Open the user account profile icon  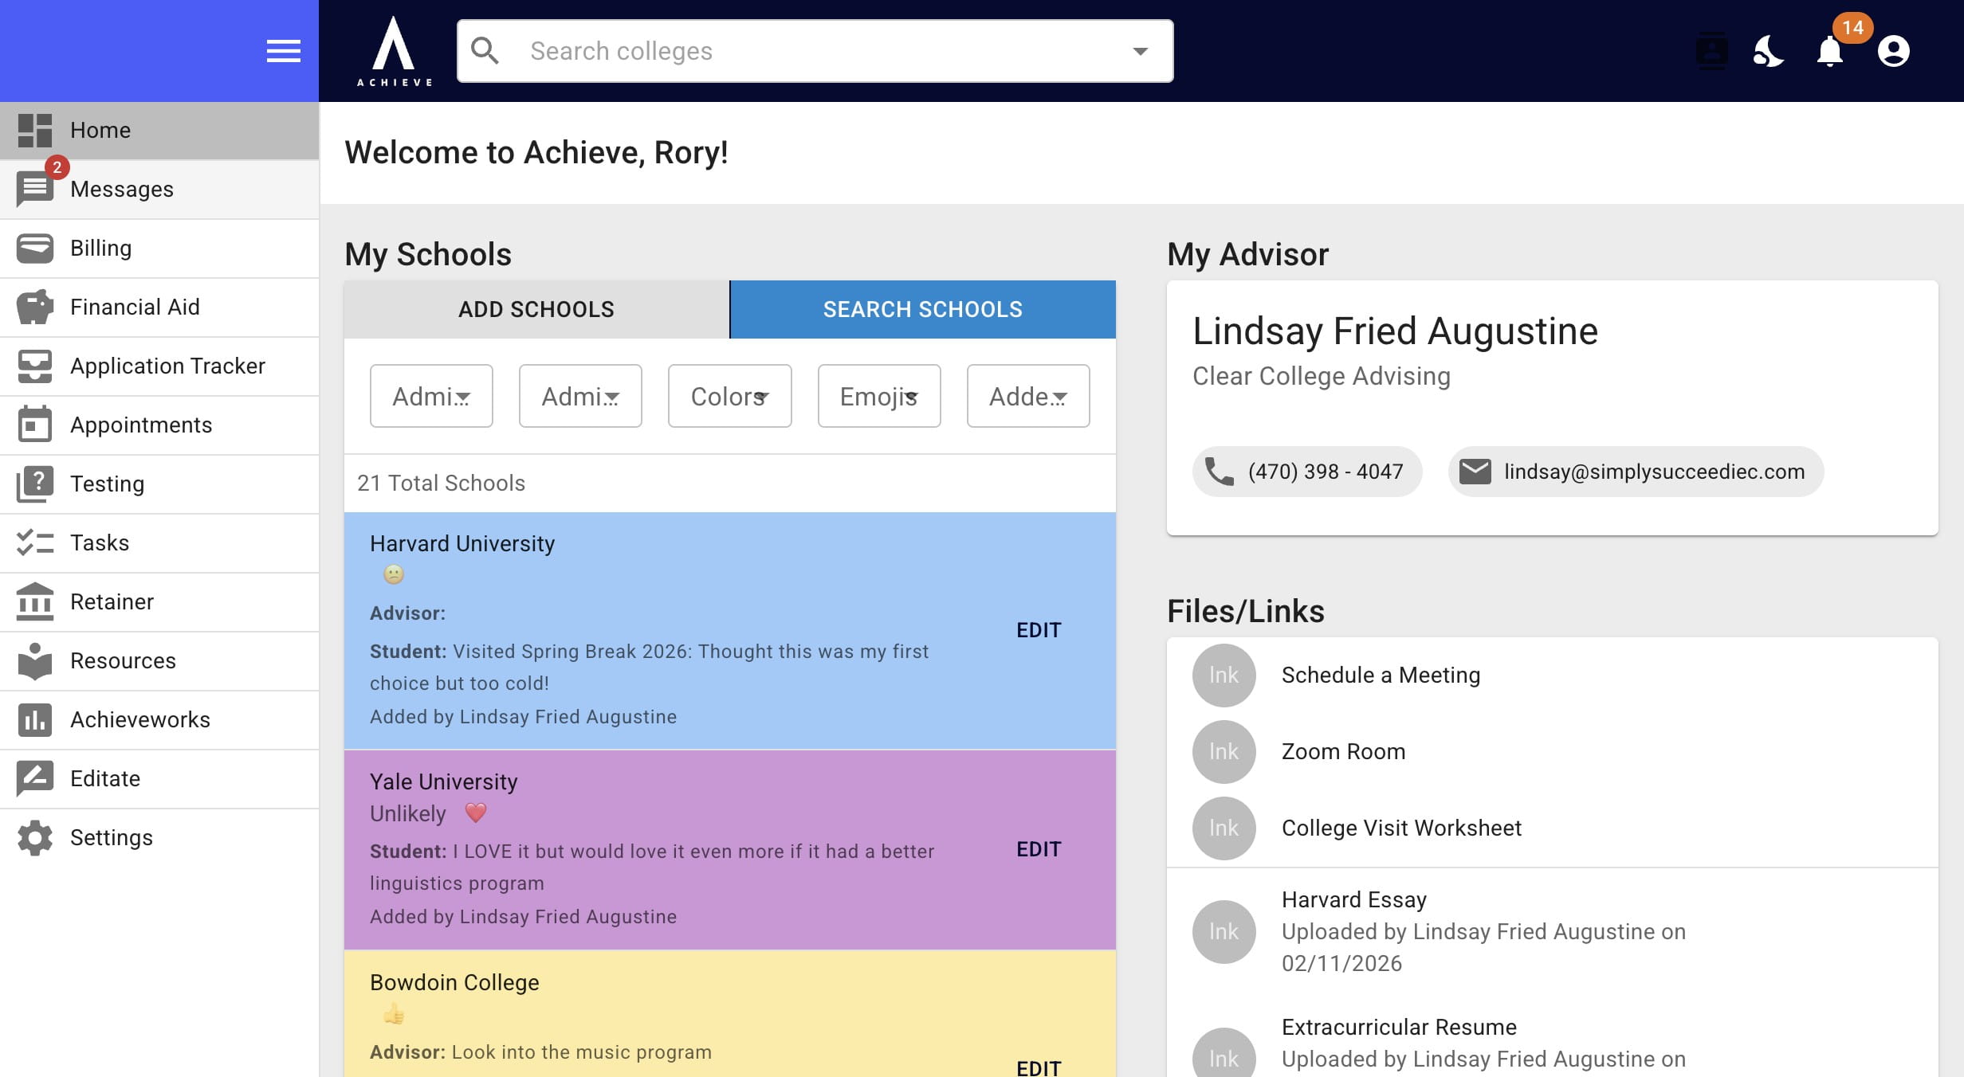tap(1893, 51)
